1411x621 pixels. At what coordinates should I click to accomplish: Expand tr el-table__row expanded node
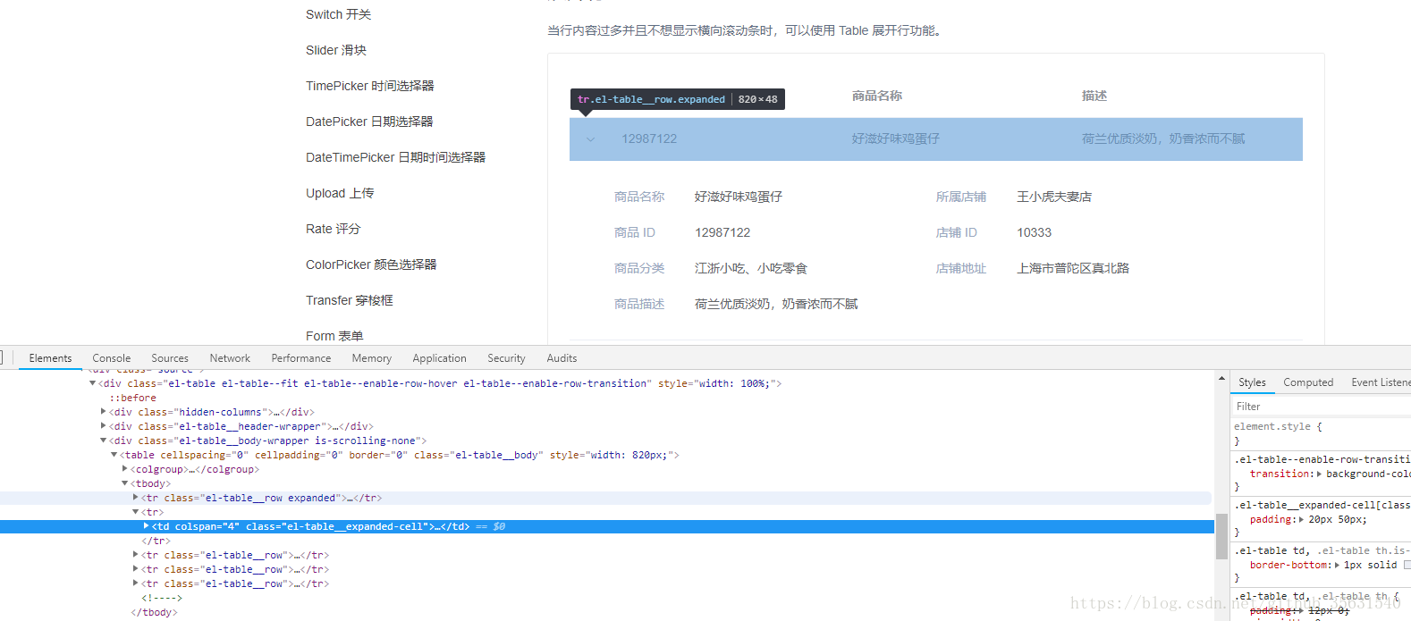click(x=136, y=498)
